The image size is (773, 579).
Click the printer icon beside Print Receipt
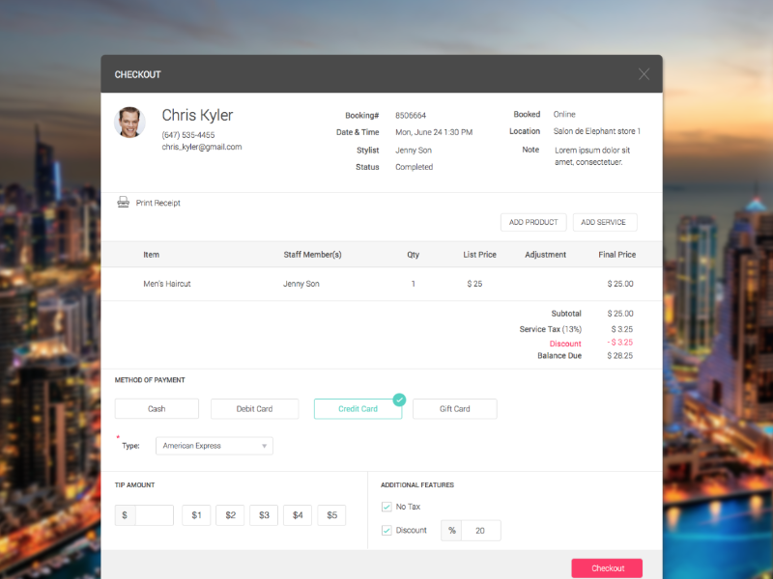[x=124, y=202]
